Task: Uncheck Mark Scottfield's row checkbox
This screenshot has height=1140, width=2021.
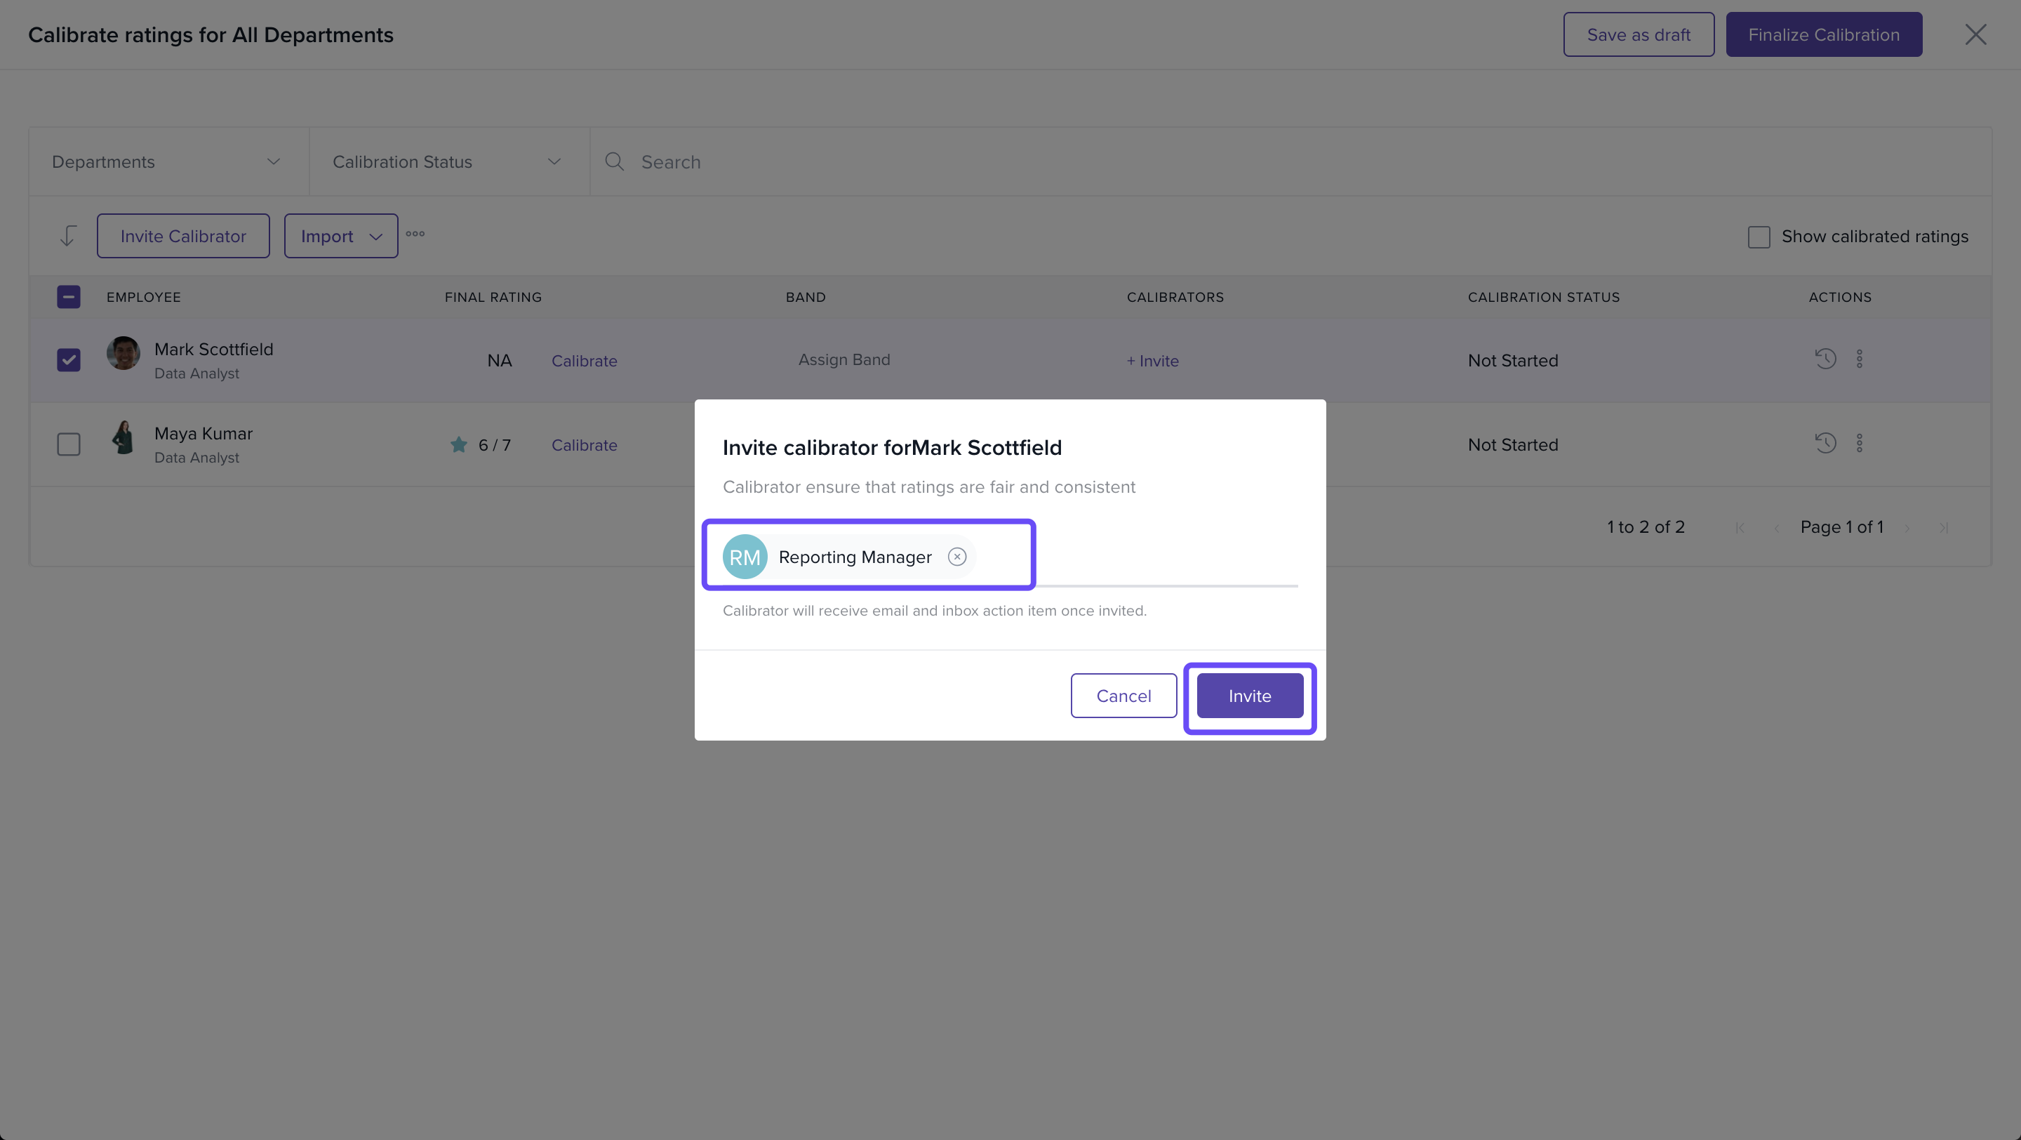Action: 69,360
